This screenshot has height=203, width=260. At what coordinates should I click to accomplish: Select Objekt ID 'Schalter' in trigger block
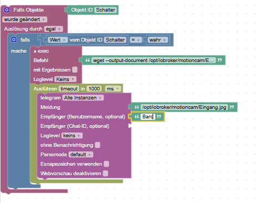(x=105, y=10)
